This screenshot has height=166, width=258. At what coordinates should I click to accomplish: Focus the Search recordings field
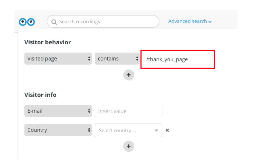point(103,21)
